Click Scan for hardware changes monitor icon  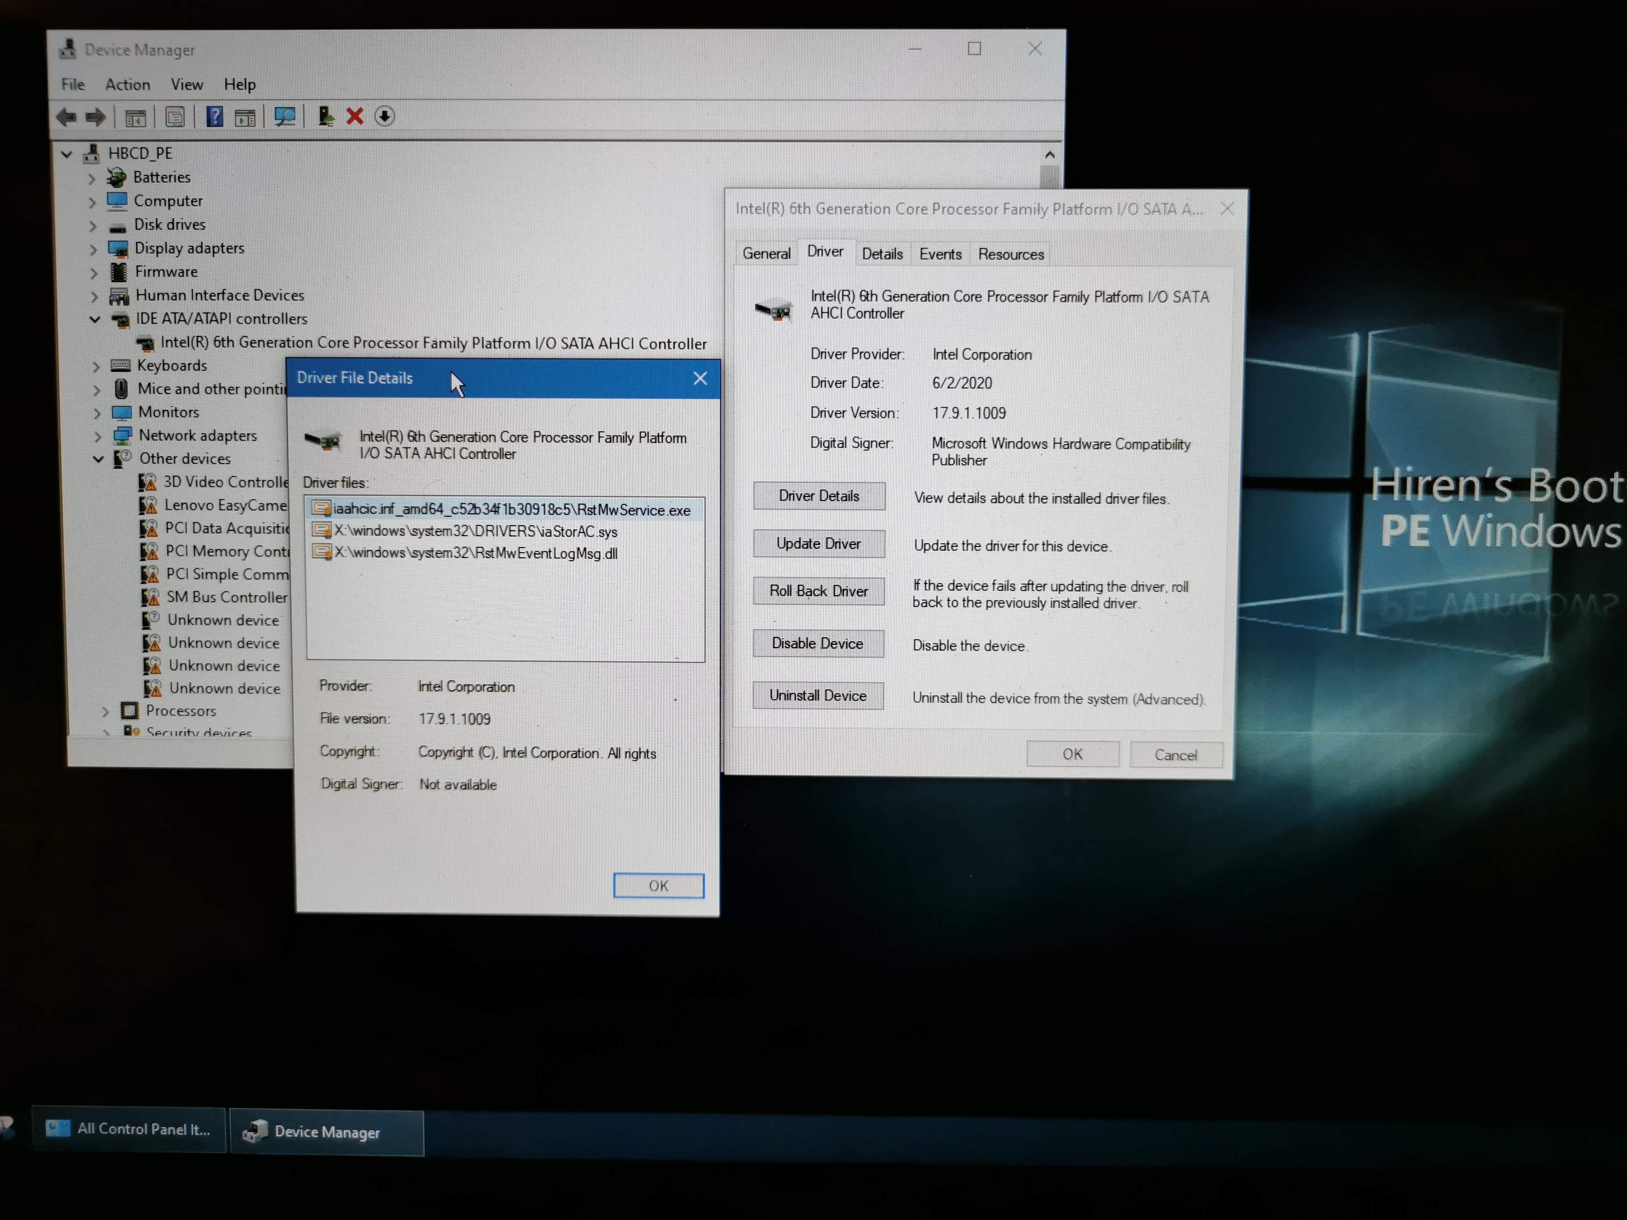pyautogui.click(x=285, y=117)
